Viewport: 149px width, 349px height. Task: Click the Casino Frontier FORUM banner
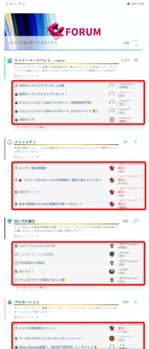[x=74, y=32]
